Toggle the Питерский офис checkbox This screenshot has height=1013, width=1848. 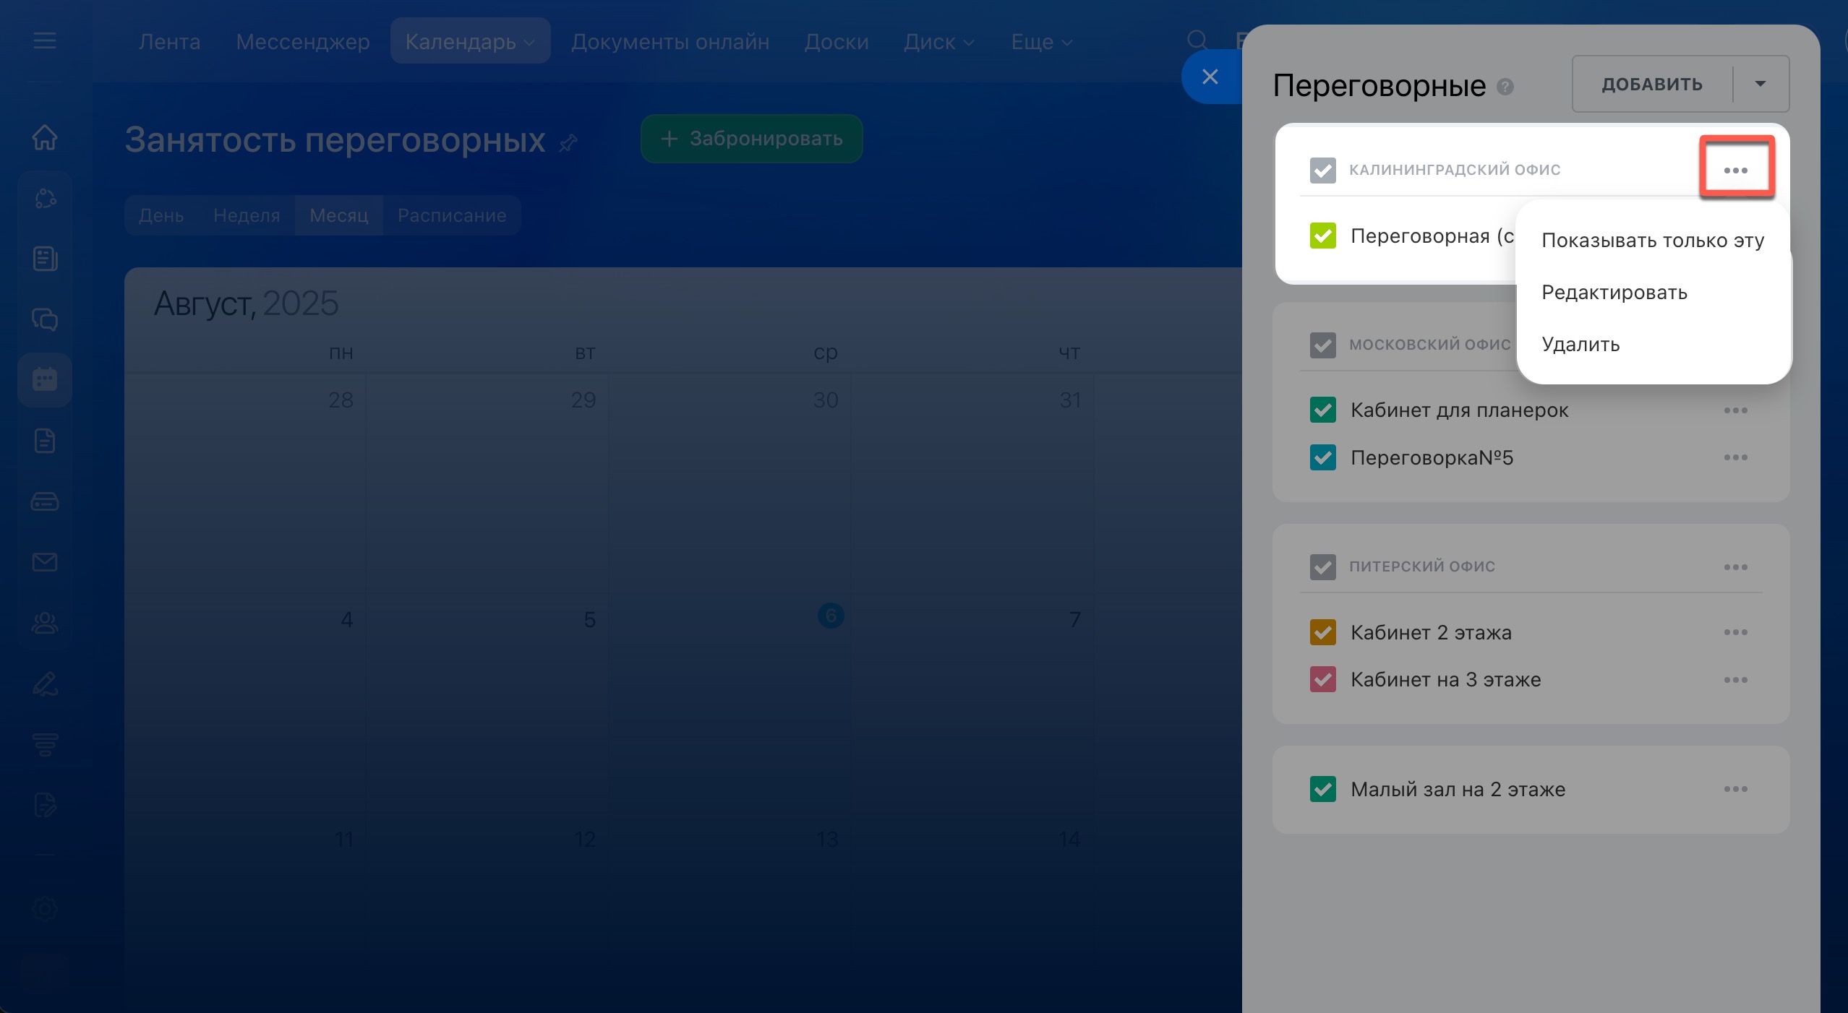coord(1323,567)
